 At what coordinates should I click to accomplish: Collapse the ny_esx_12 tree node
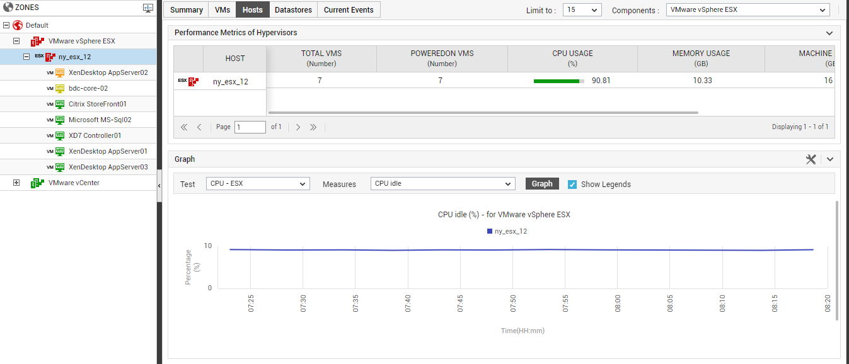(26, 57)
